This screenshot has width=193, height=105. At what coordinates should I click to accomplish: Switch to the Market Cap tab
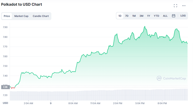coord(21,16)
